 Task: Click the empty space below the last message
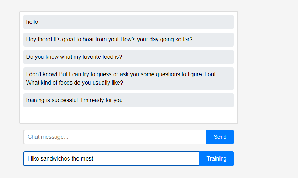pyautogui.click(x=128, y=115)
